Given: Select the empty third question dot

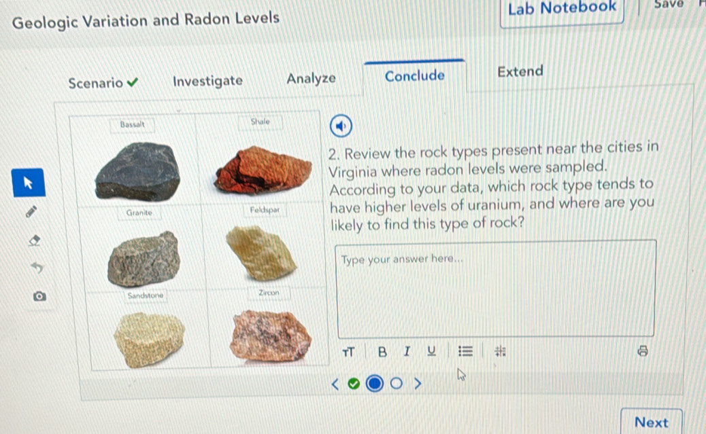Looking at the screenshot, I should [x=397, y=383].
